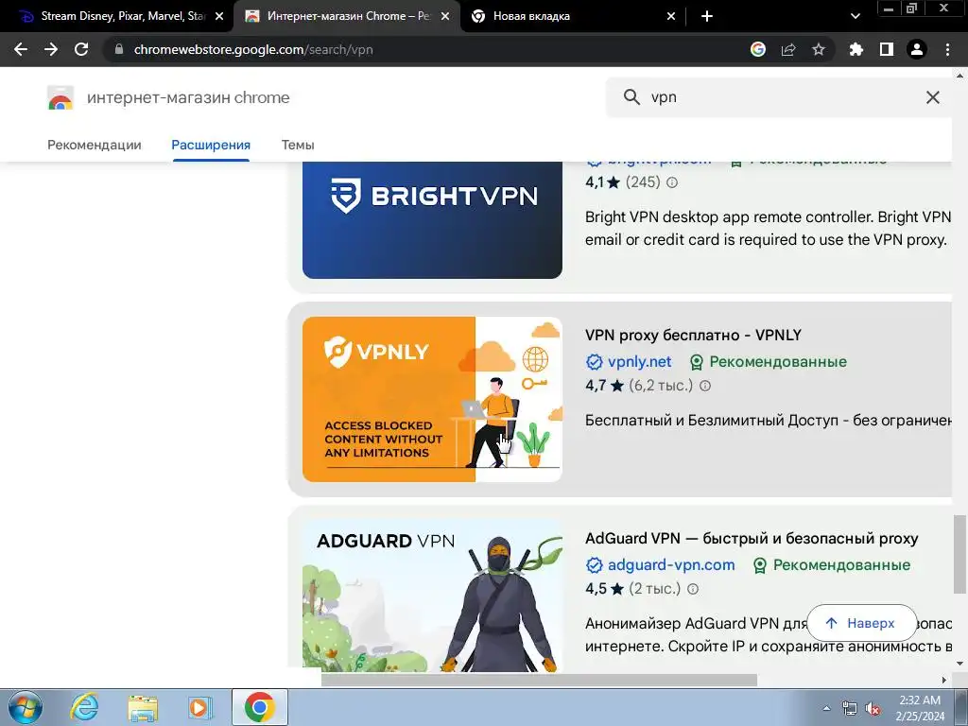Viewport: 968px width, 726px height.
Task: Open the AdGuard VPN thumbnail
Action: (432, 596)
